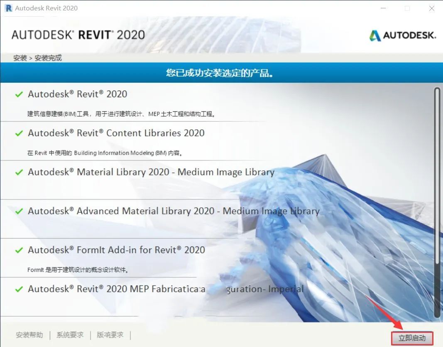
Task: Click checkmark beside Revit 2020 MEP Fabrication
Action: click(19, 289)
